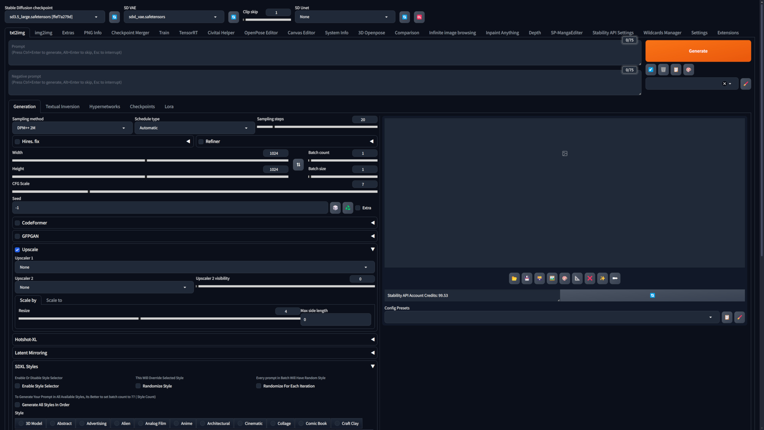Uncheck the Upscale checkbox
Image resolution: width=764 pixels, height=430 pixels.
coord(18,250)
